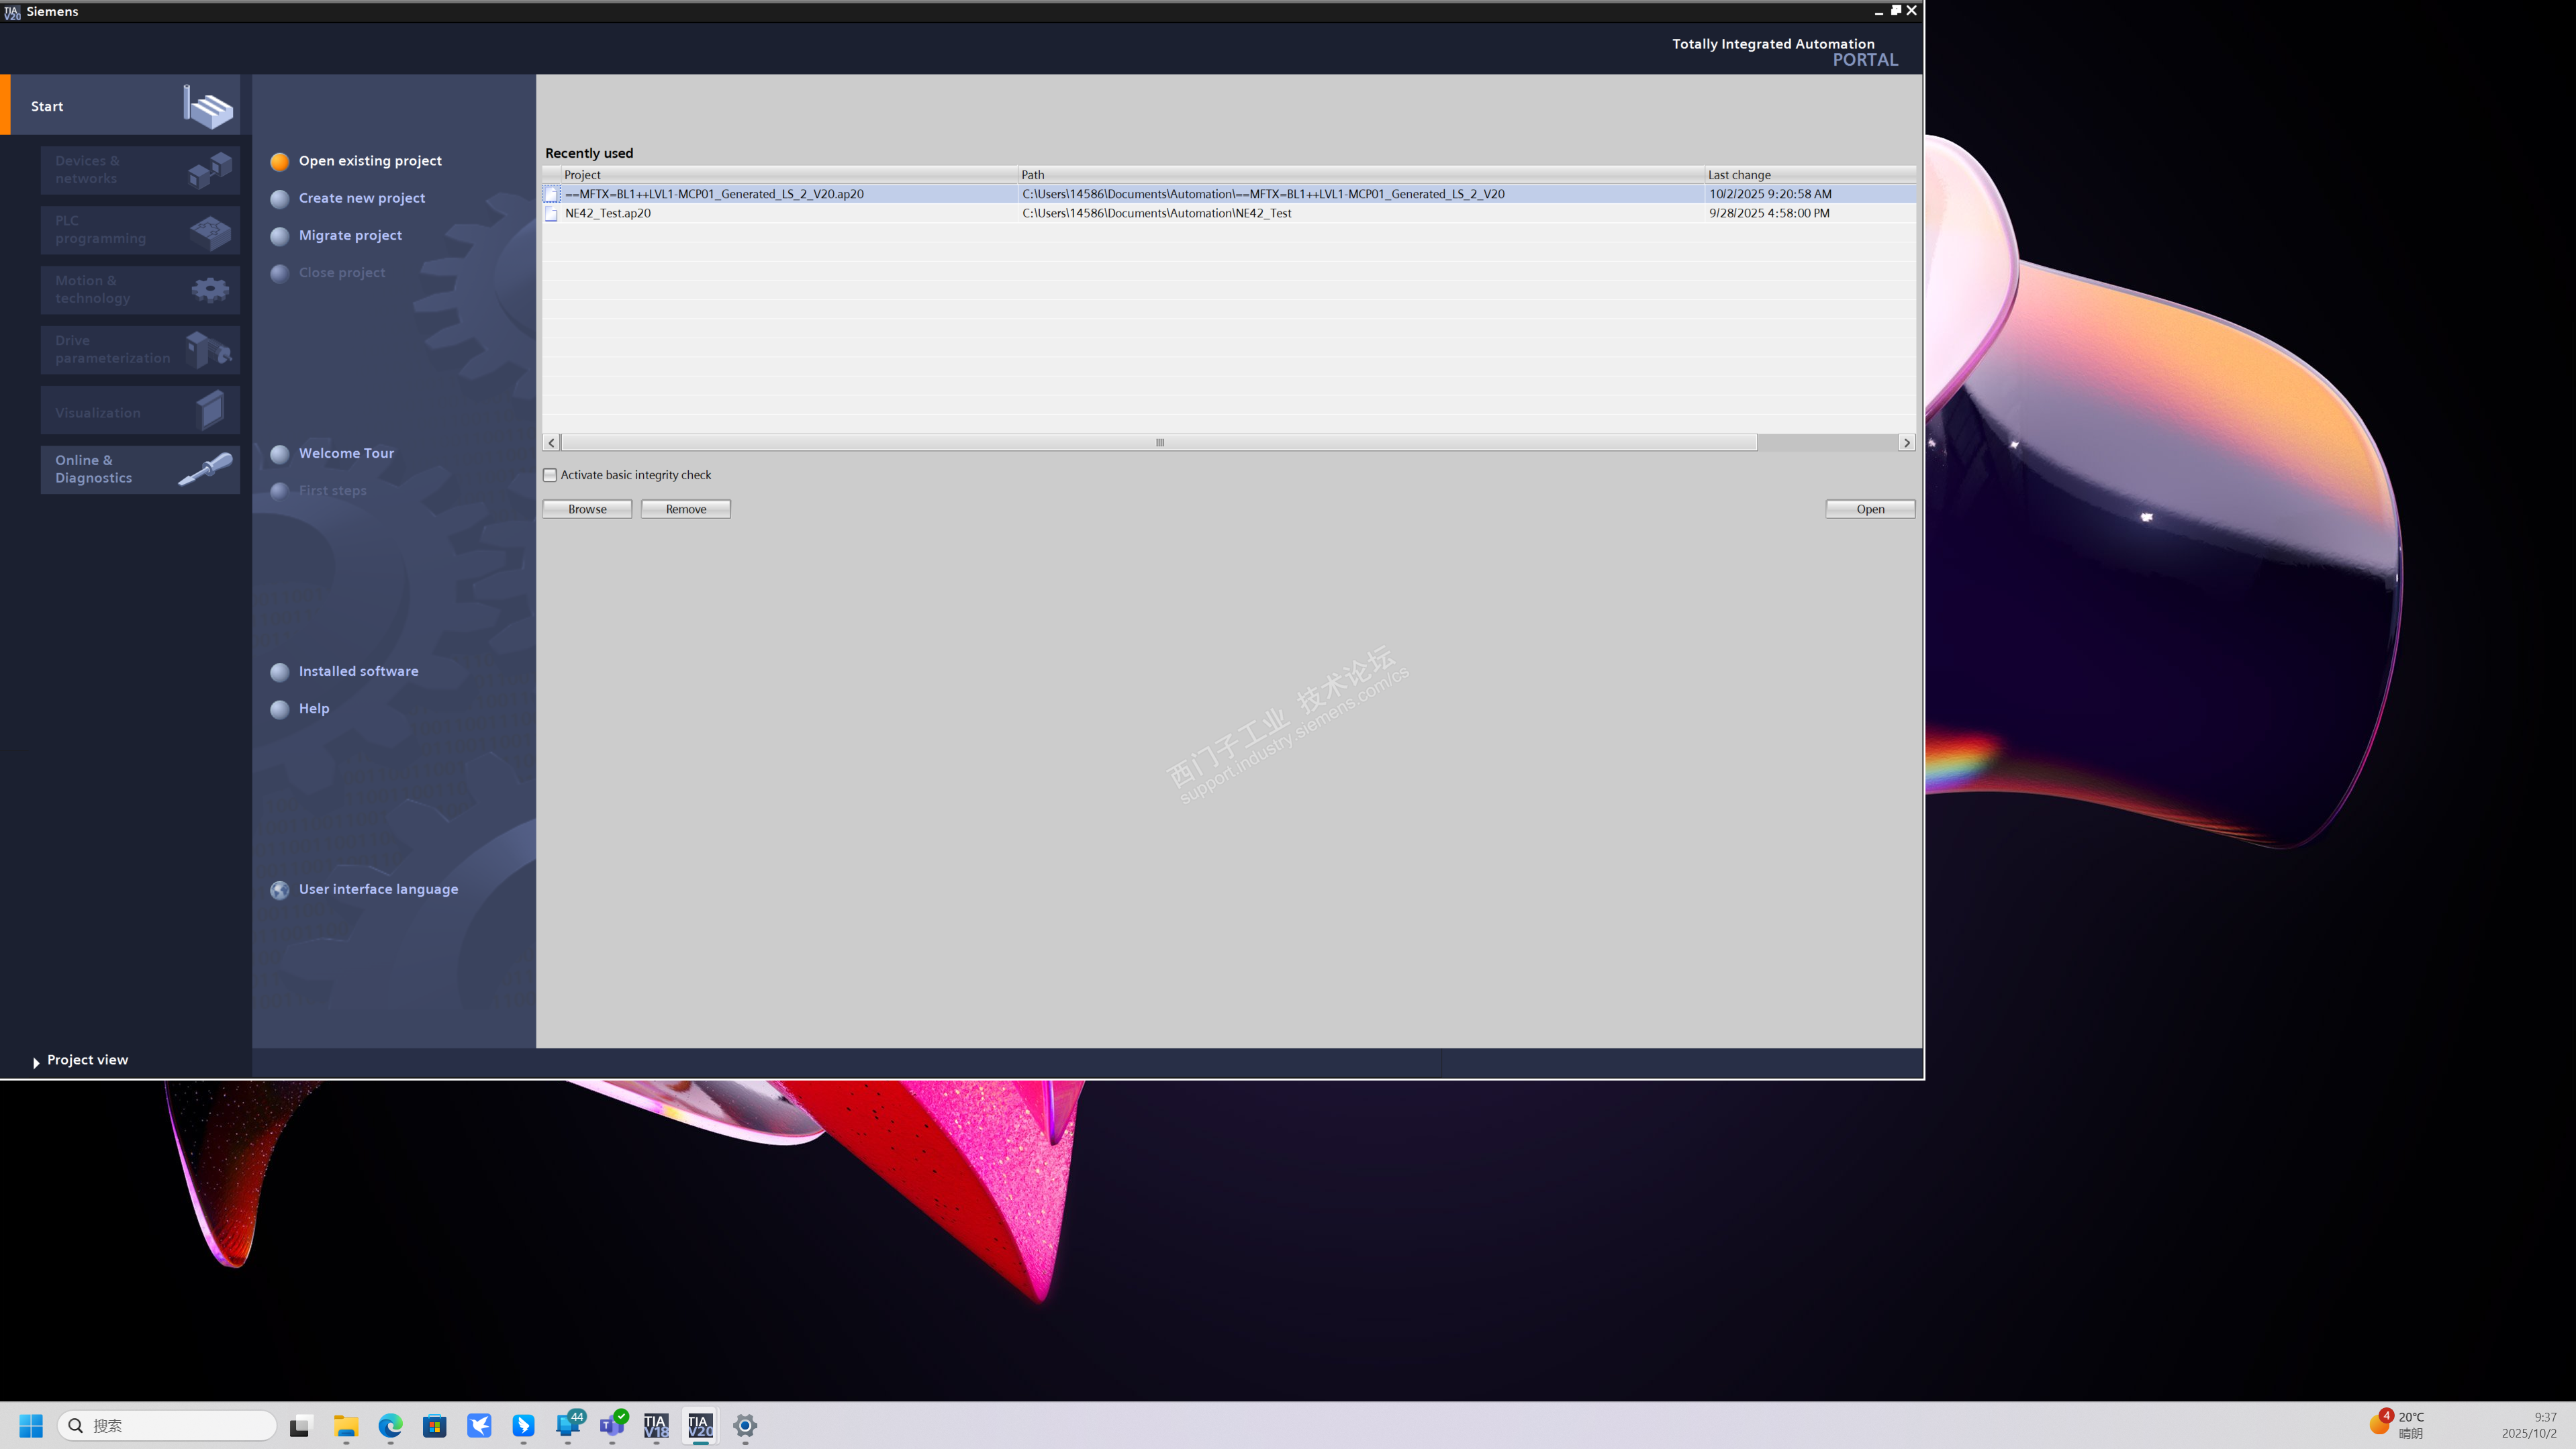Open the Welcome Tour entry

(x=346, y=453)
